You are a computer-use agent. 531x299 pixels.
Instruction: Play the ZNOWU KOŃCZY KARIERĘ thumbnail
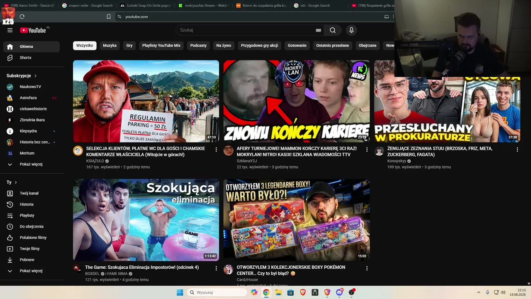point(297,101)
